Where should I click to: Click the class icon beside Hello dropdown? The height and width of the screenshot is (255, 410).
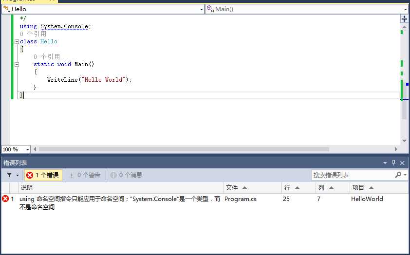[6, 9]
